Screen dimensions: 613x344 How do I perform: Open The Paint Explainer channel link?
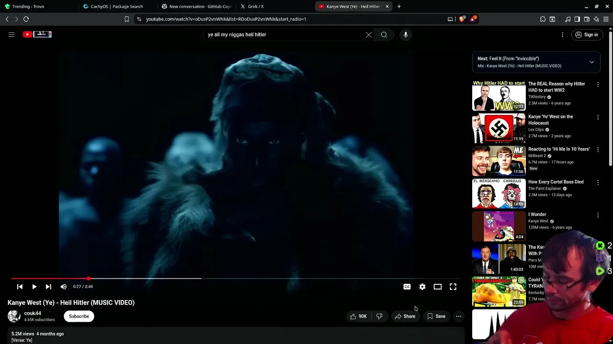pos(545,188)
